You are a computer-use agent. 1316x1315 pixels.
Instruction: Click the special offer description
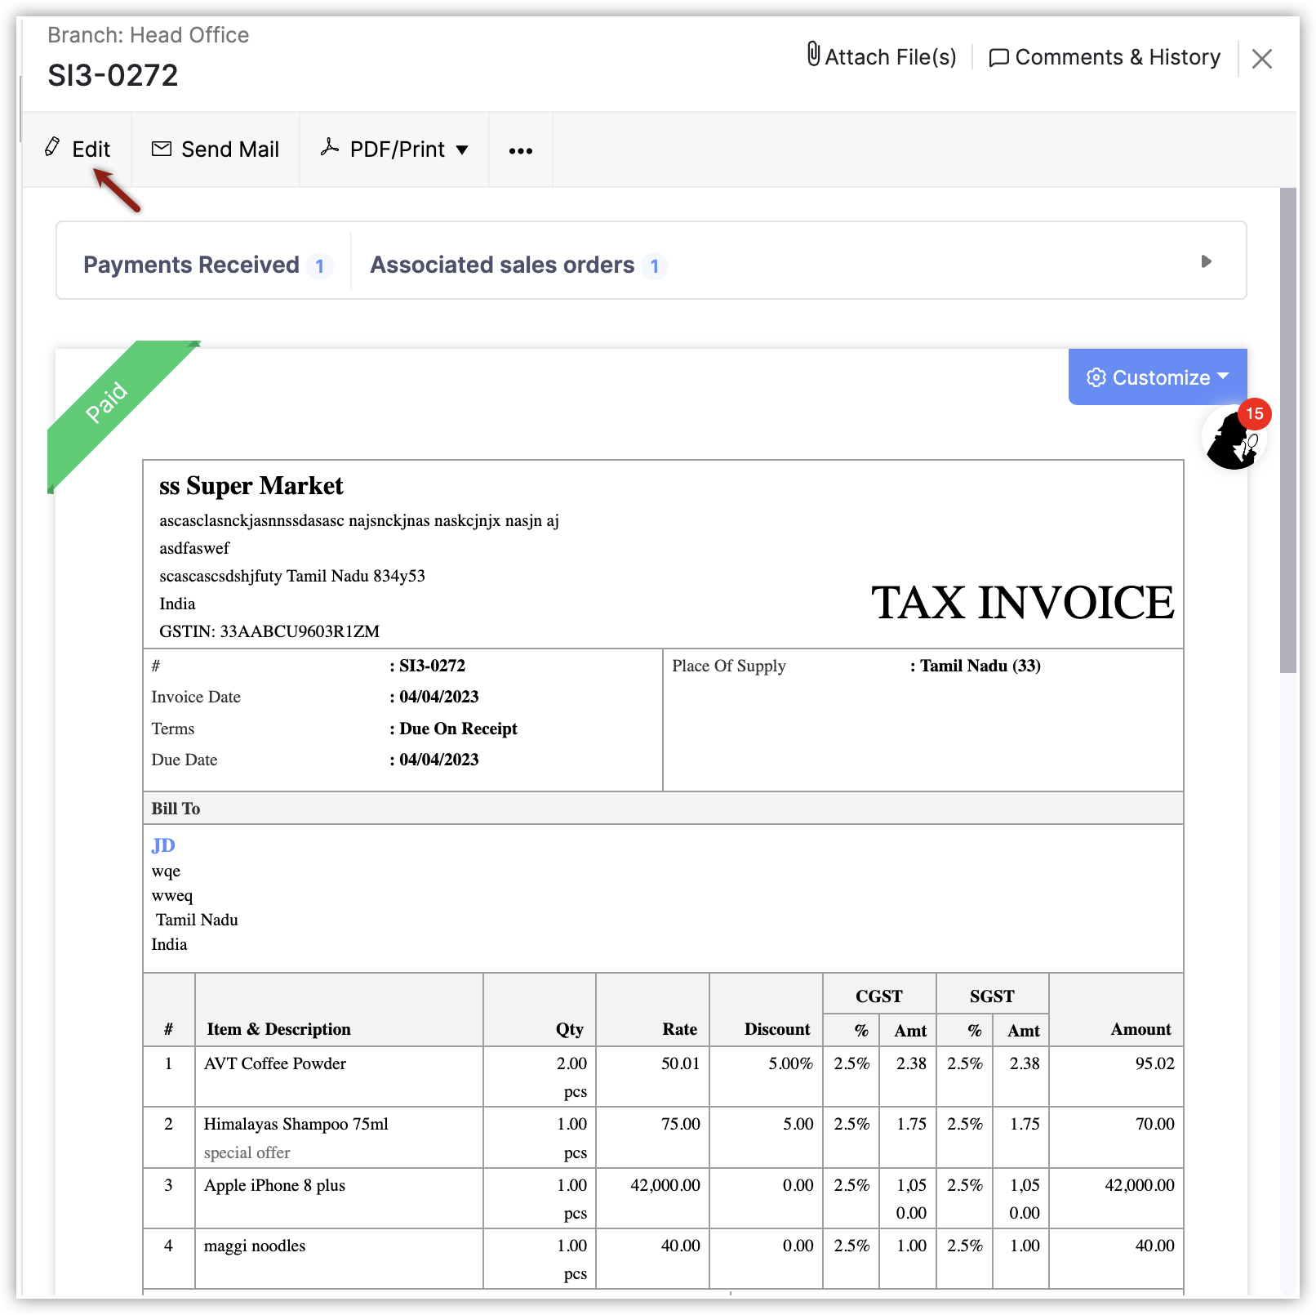(247, 1152)
